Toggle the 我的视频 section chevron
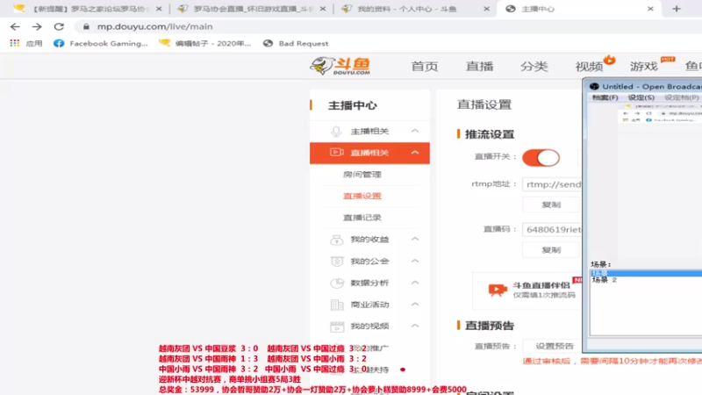702x395 pixels. click(x=415, y=326)
